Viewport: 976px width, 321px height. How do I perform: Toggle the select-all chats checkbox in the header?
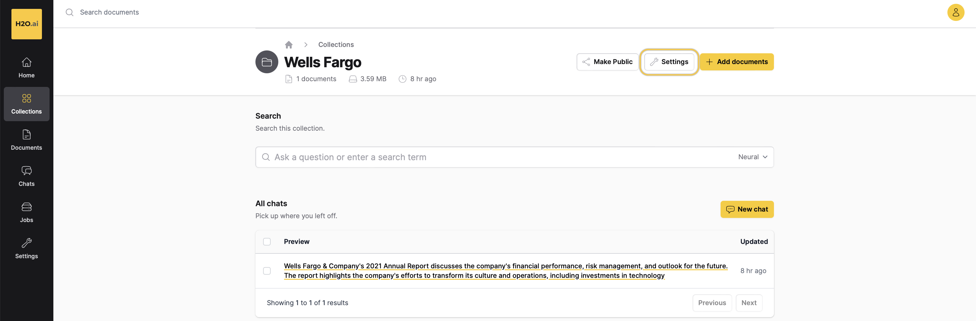click(x=267, y=242)
